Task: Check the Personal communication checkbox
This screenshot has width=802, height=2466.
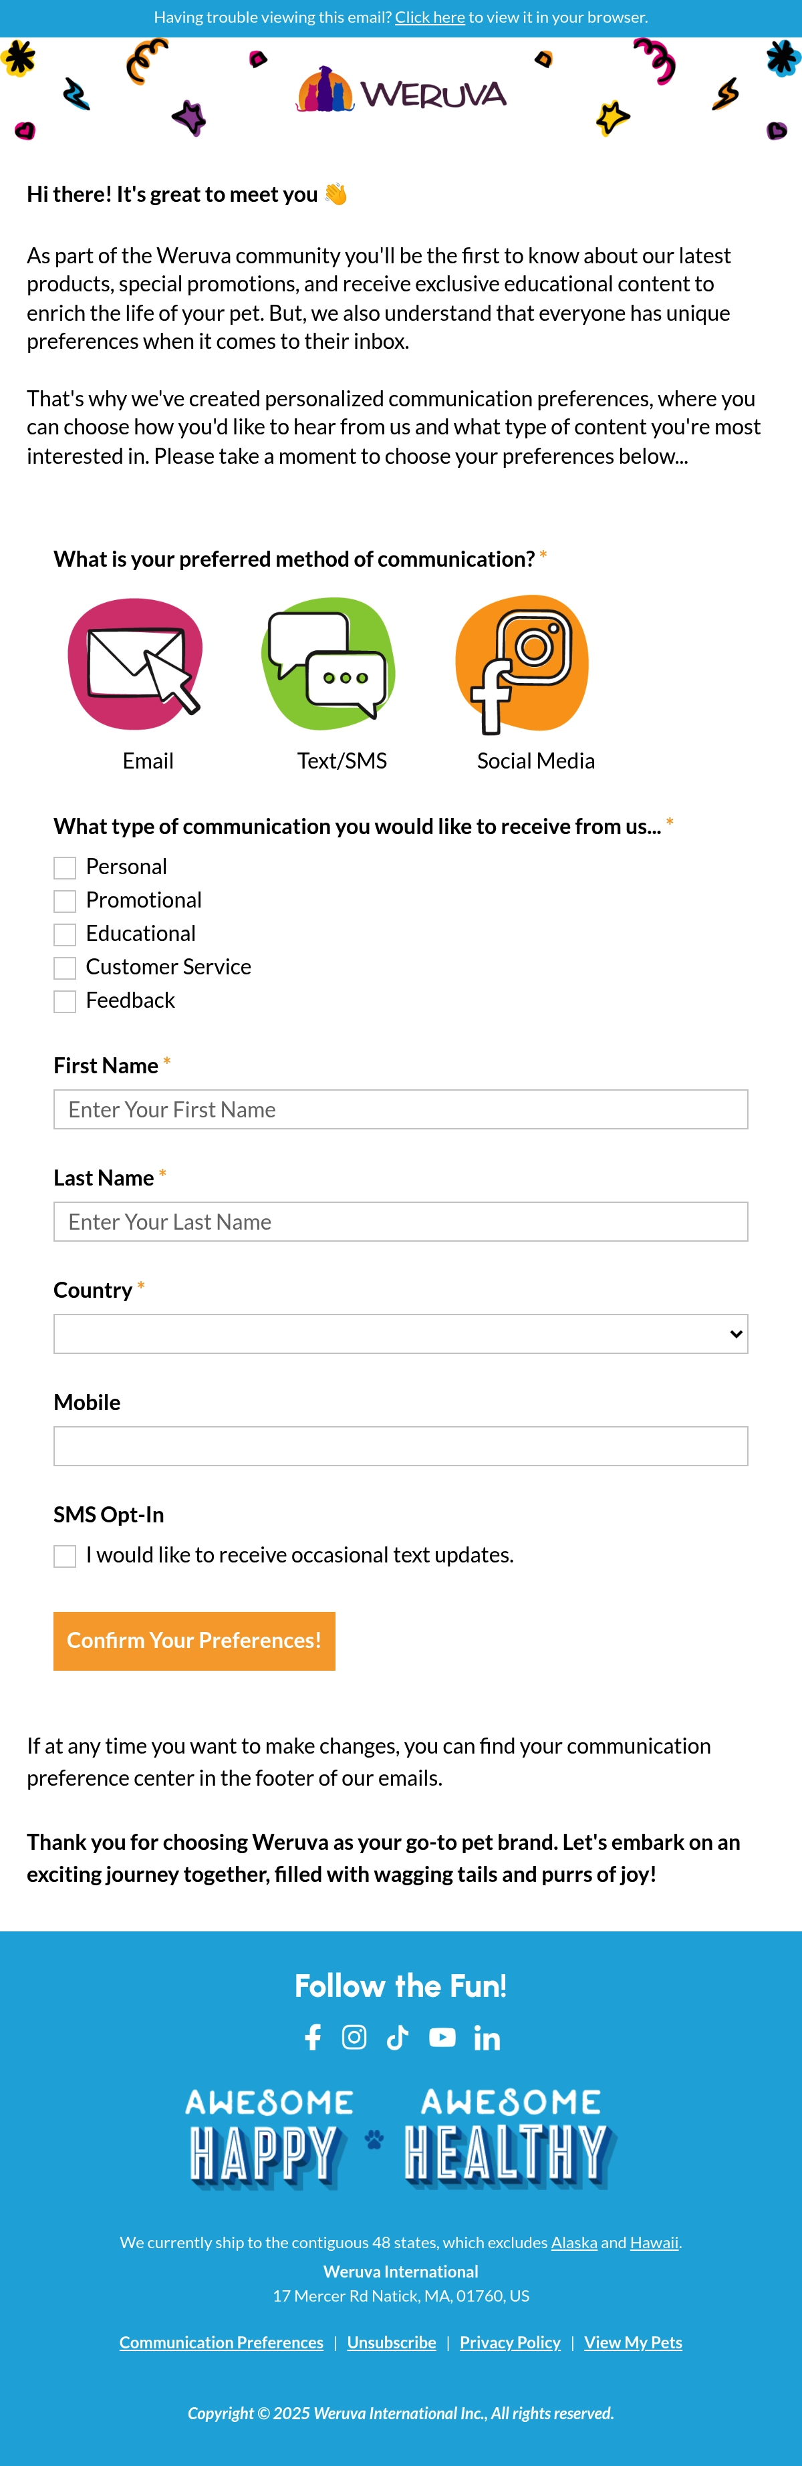Action: [65, 867]
